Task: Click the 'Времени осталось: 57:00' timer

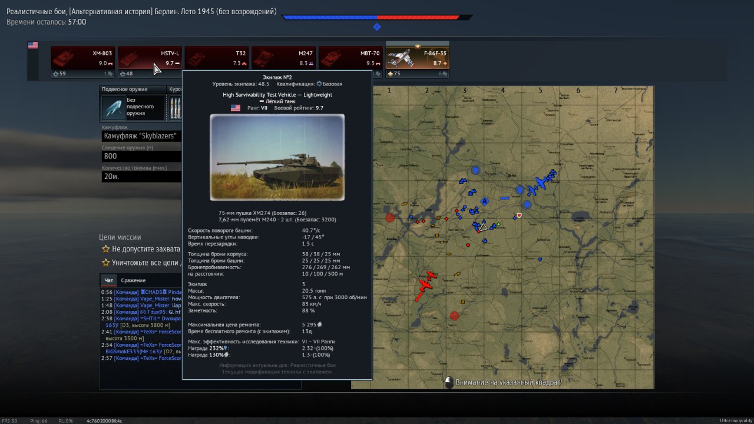Action: click(x=46, y=22)
